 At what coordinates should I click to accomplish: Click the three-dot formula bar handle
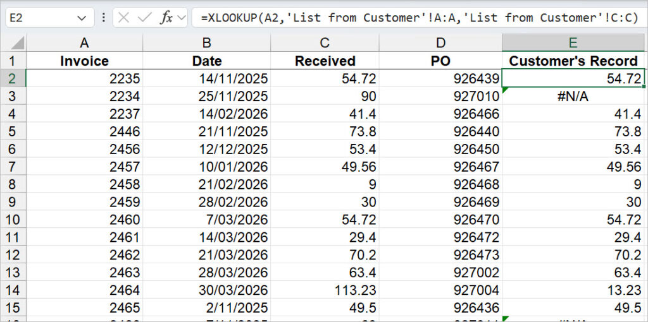point(104,18)
